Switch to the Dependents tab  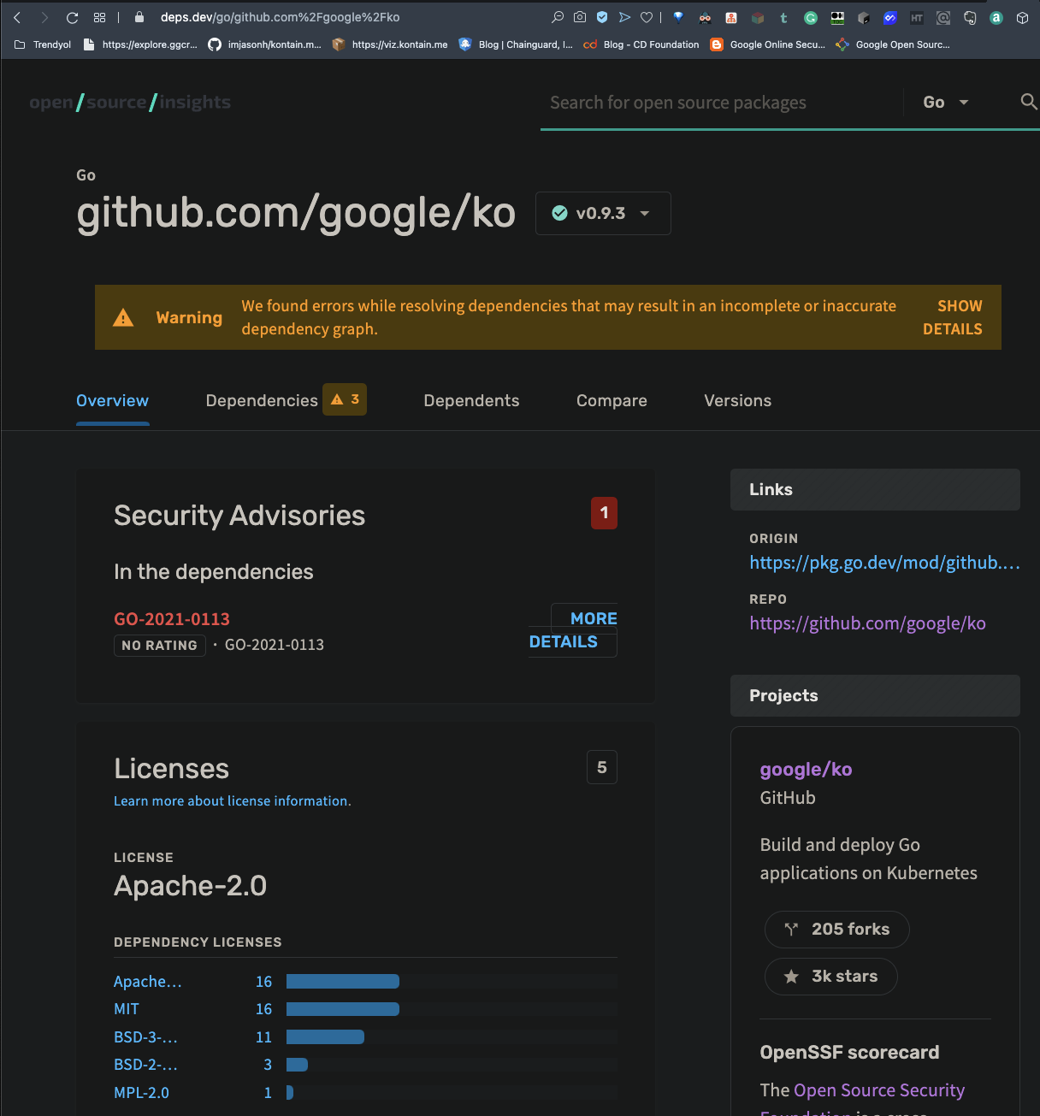click(x=471, y=400)
